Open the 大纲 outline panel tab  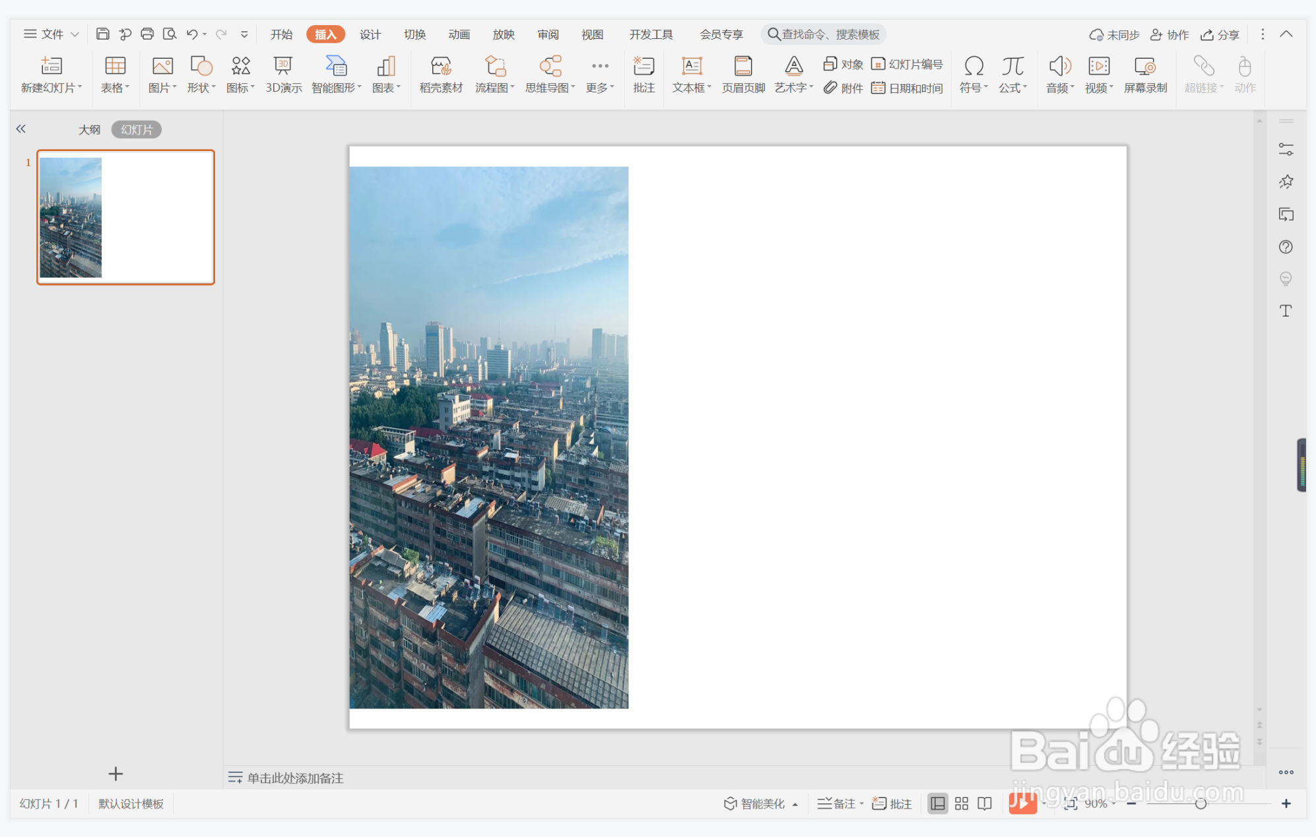(x=89, y=129)
